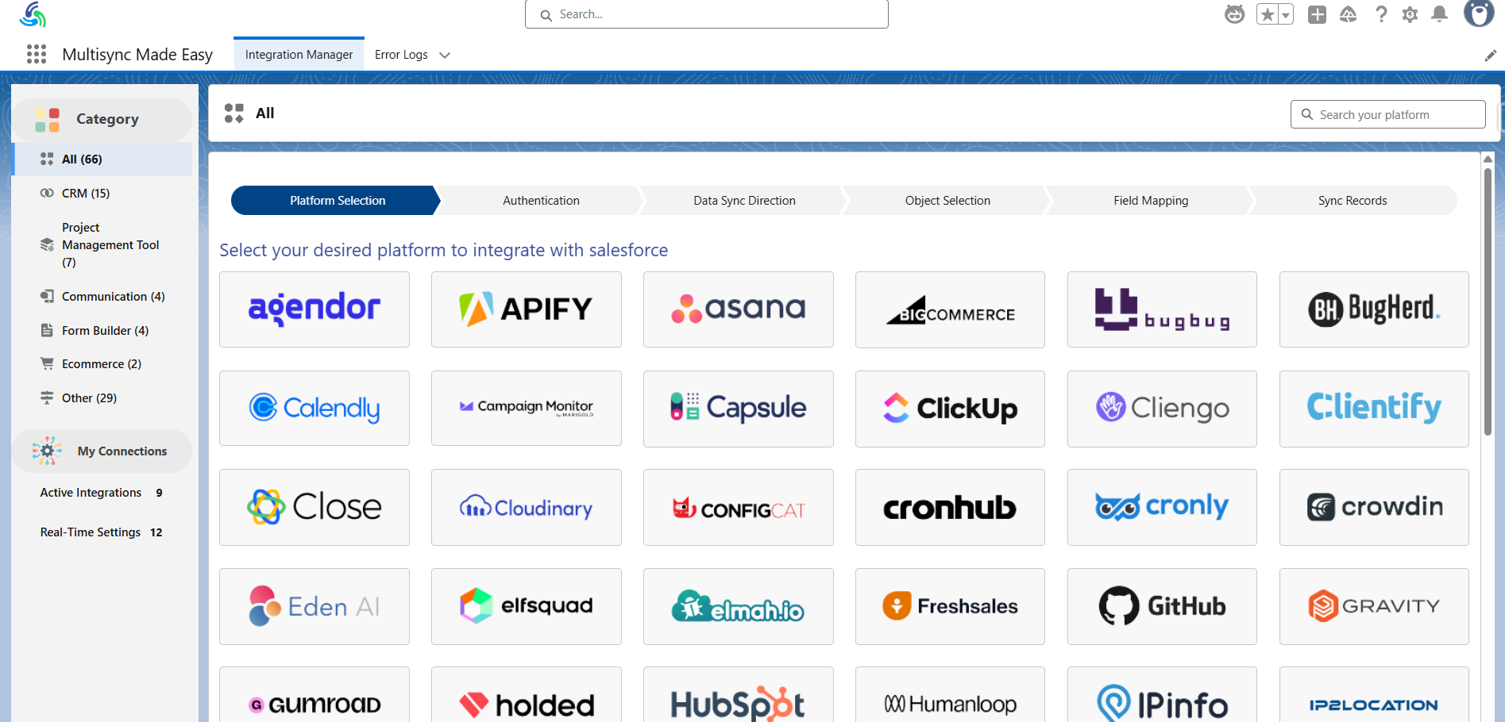Viewport: 1505px width, 722px height.
Task: Click the Search your platform field
Action: (x=1387, y=114)
